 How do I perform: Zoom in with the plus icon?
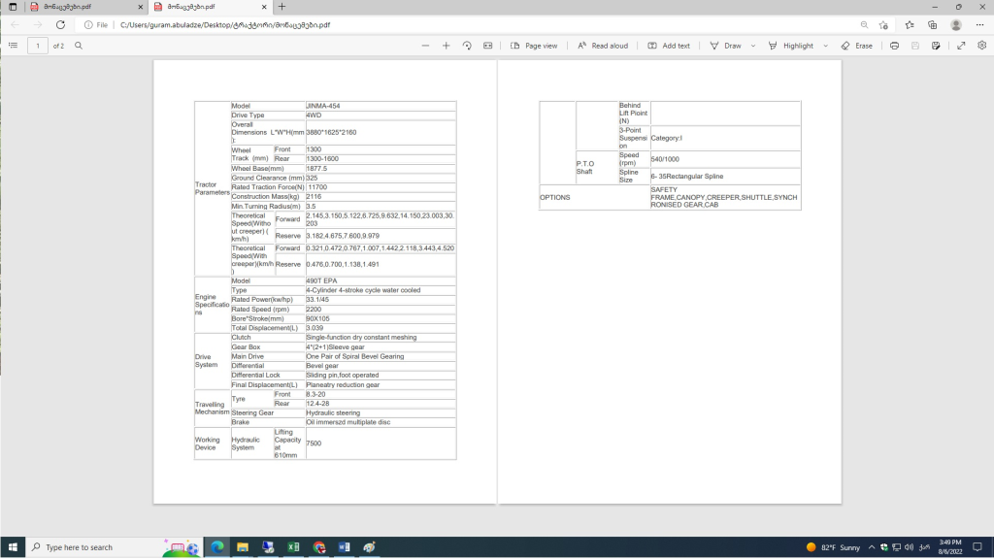[x=447, y=46]
